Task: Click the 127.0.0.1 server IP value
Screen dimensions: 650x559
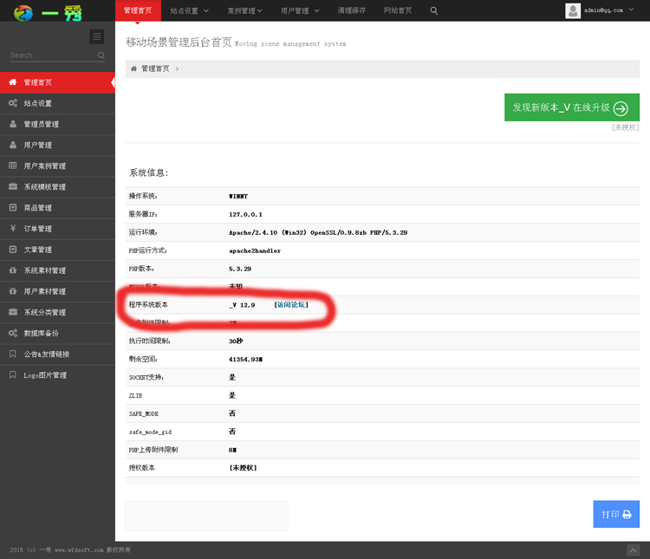Action: 245,214
